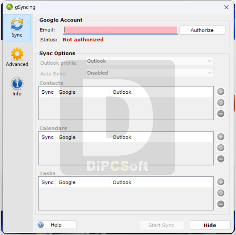Click the Calendars refresh icon
The width and height of the screenshot is (236, 235).
(221, 148)
